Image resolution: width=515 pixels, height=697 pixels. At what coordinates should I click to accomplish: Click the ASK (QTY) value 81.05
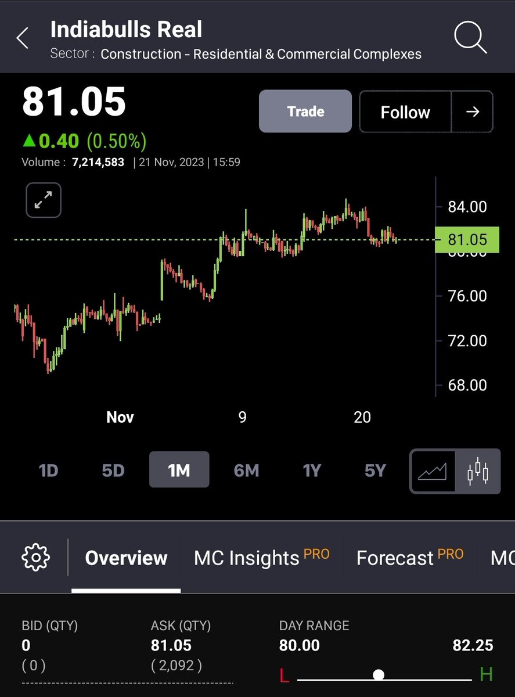click(171, 645)
